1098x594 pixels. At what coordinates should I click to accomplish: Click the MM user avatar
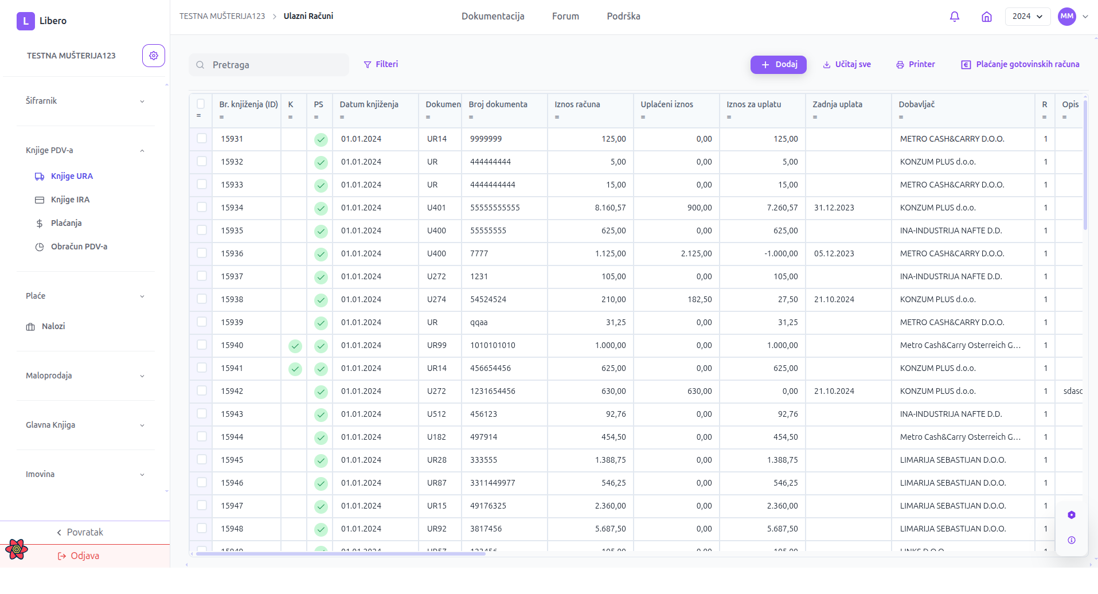1066,17
